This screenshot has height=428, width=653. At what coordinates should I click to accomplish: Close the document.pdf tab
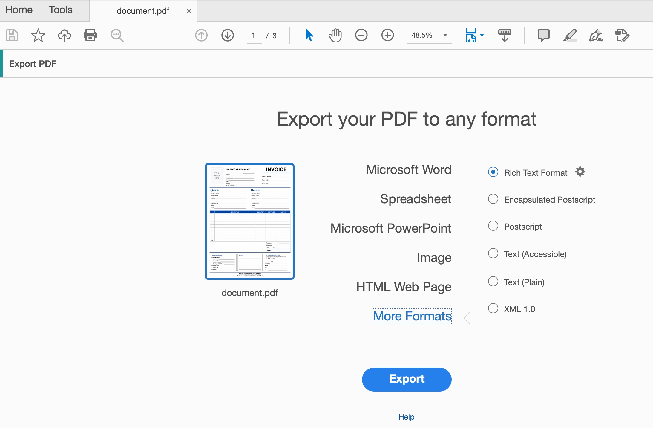[189, 11]
